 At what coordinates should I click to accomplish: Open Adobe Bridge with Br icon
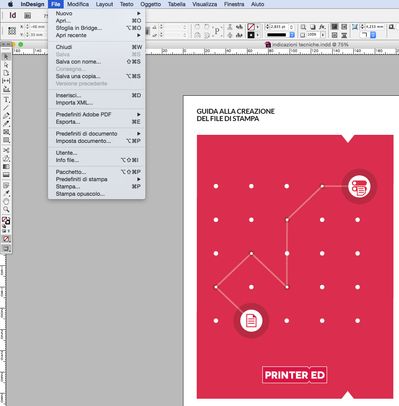[27, 16]
